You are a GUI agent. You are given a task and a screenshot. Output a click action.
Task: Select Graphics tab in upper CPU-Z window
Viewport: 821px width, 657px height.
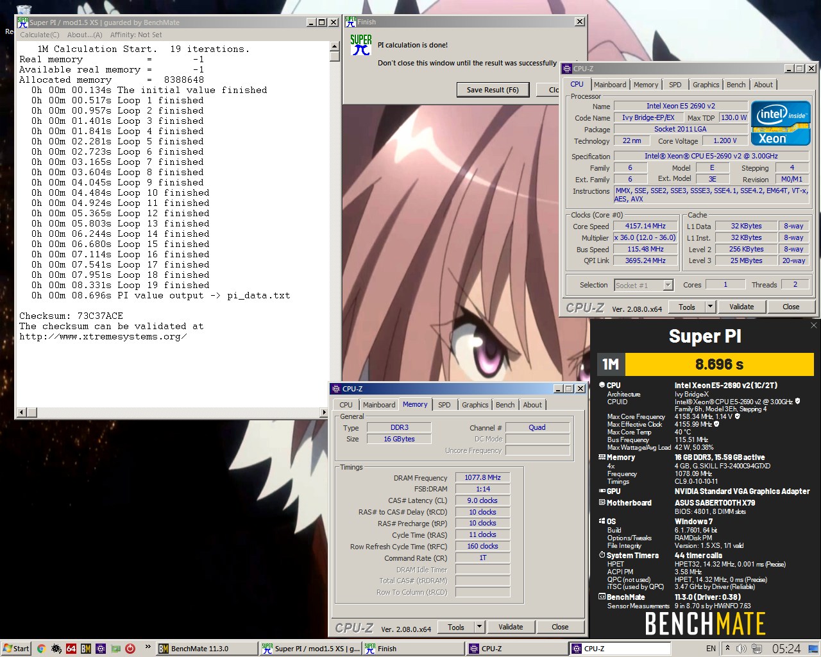[x=706, y=85]
